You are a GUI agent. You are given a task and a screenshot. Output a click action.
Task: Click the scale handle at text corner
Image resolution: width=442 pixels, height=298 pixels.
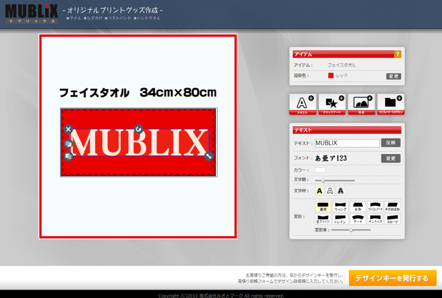click(209, 156)
